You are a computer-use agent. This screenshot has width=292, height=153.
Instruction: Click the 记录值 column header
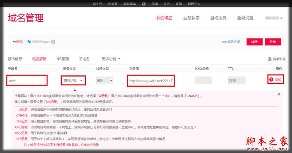[134, 68]
